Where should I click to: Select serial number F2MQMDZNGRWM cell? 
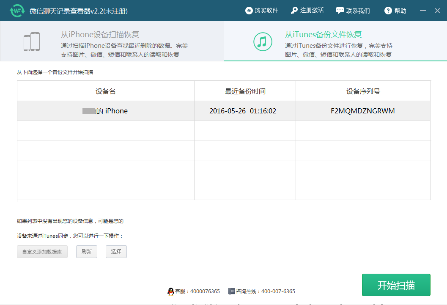coord(363,111)
